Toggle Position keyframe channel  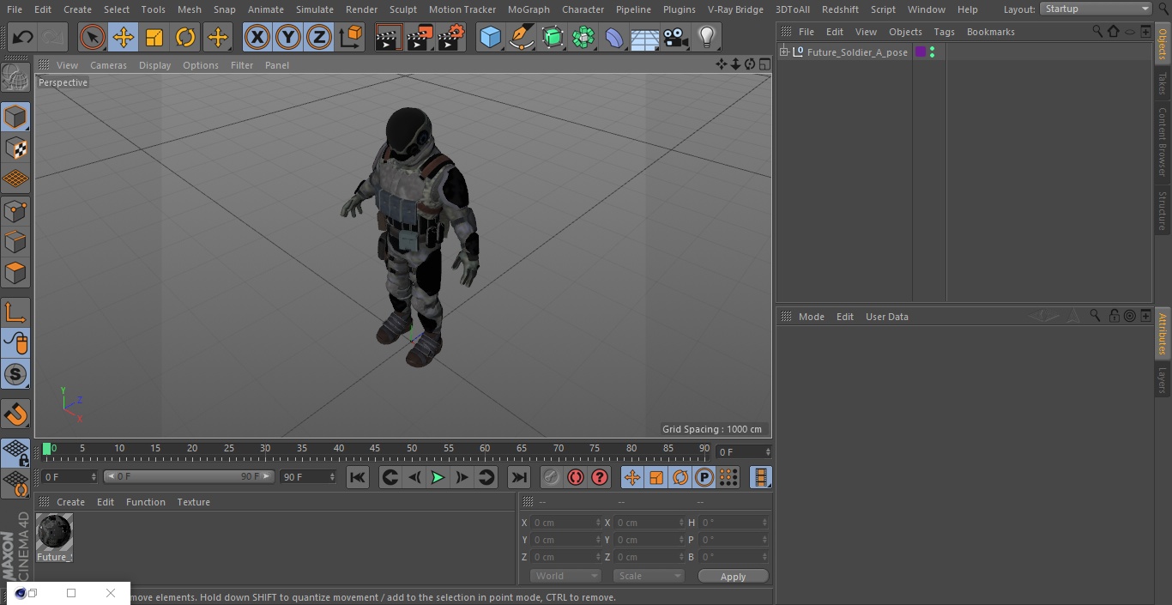[632, 477]
